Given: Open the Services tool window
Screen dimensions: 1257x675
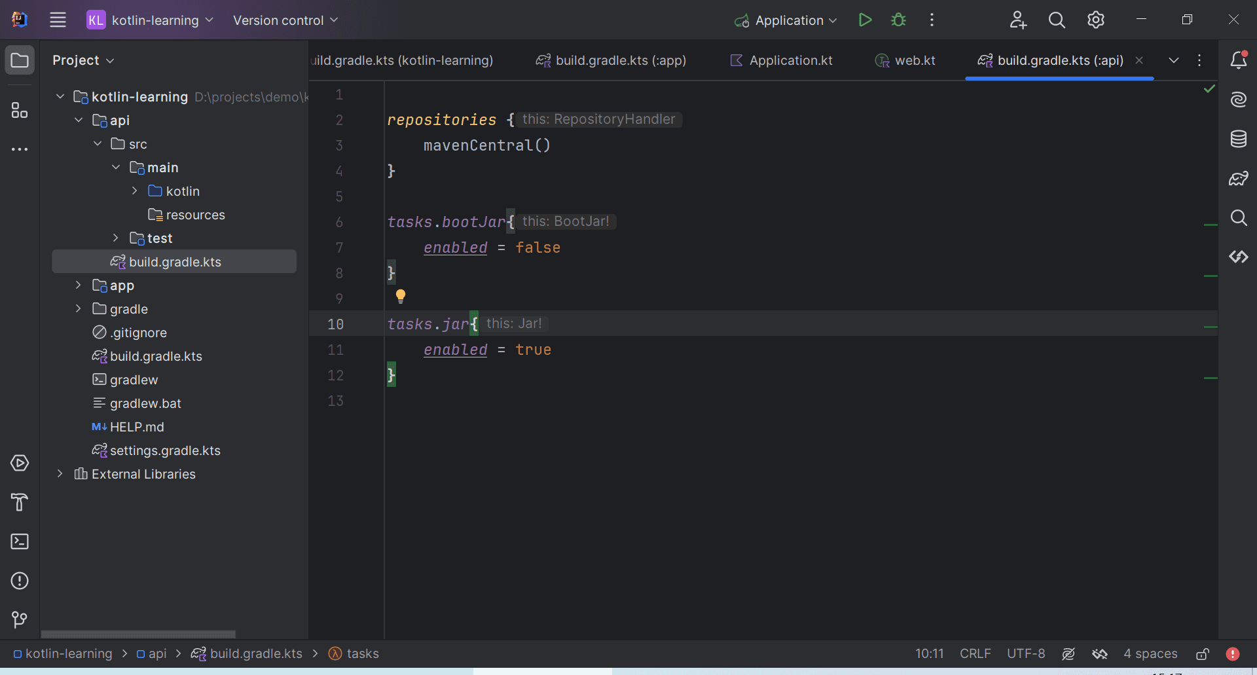Looking at the screenshot, I should click(x=20, y=463).
